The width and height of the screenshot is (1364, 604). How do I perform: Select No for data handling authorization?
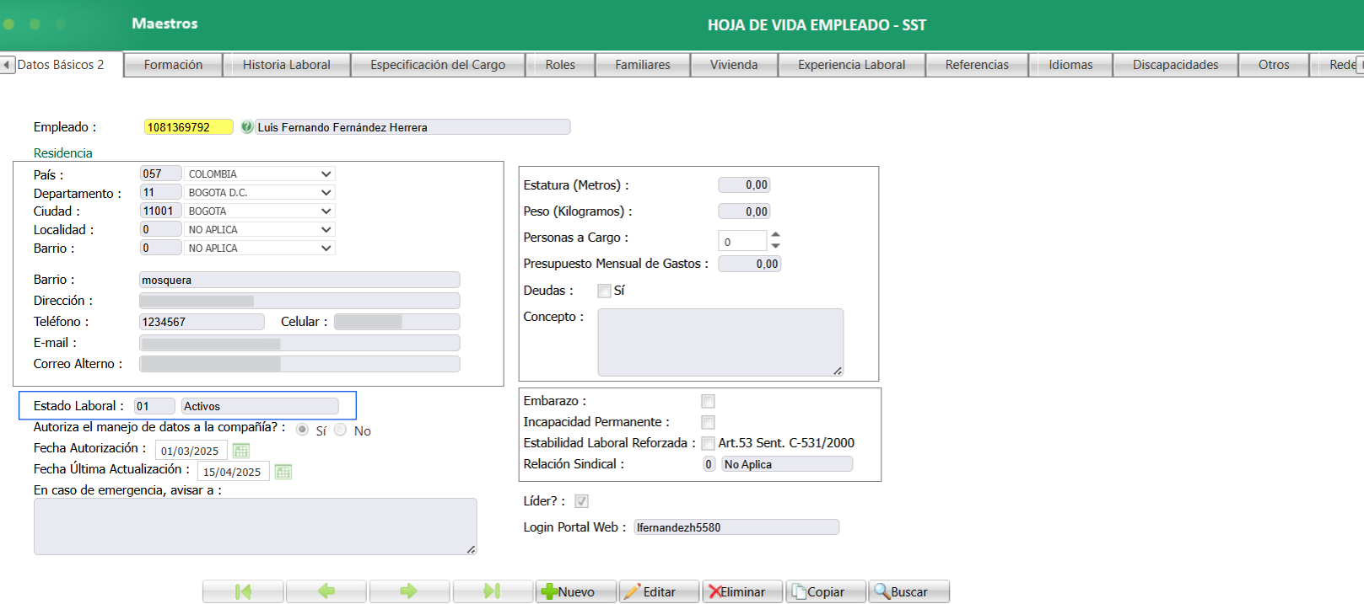[341, 430]
